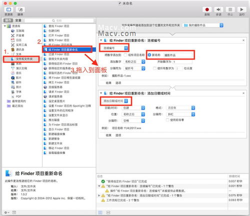Image resolution: width=250 pixels, height=216 pixels.
Task: Click 选项 button in the first action
Action: [x=118, y=83]
